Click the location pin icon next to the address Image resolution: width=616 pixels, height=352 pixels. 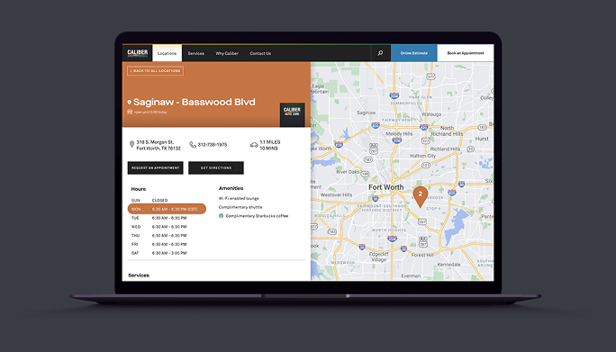(131, 145)
